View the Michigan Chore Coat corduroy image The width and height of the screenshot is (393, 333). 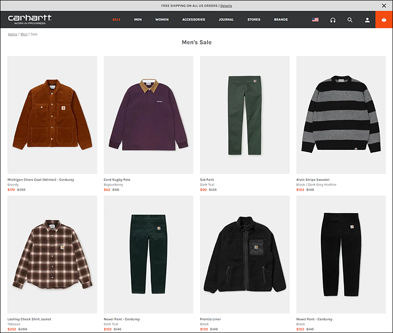[x=52, y=115]
